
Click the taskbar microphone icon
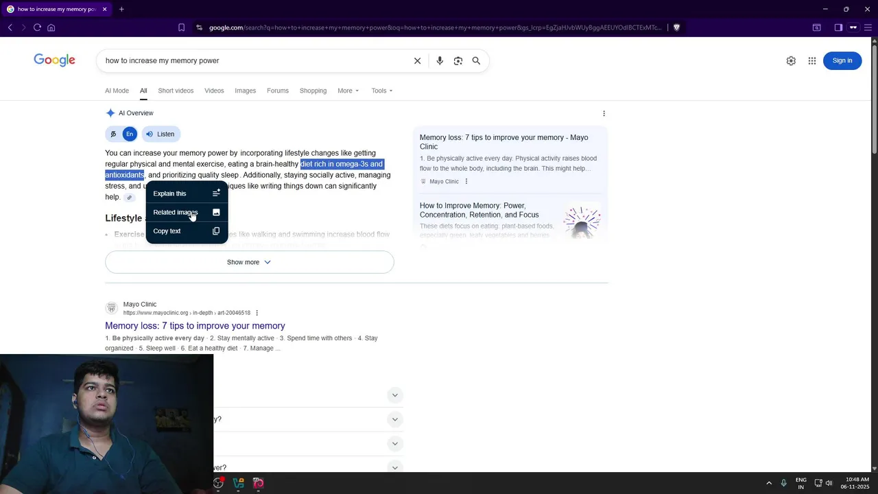click(784, 483)
